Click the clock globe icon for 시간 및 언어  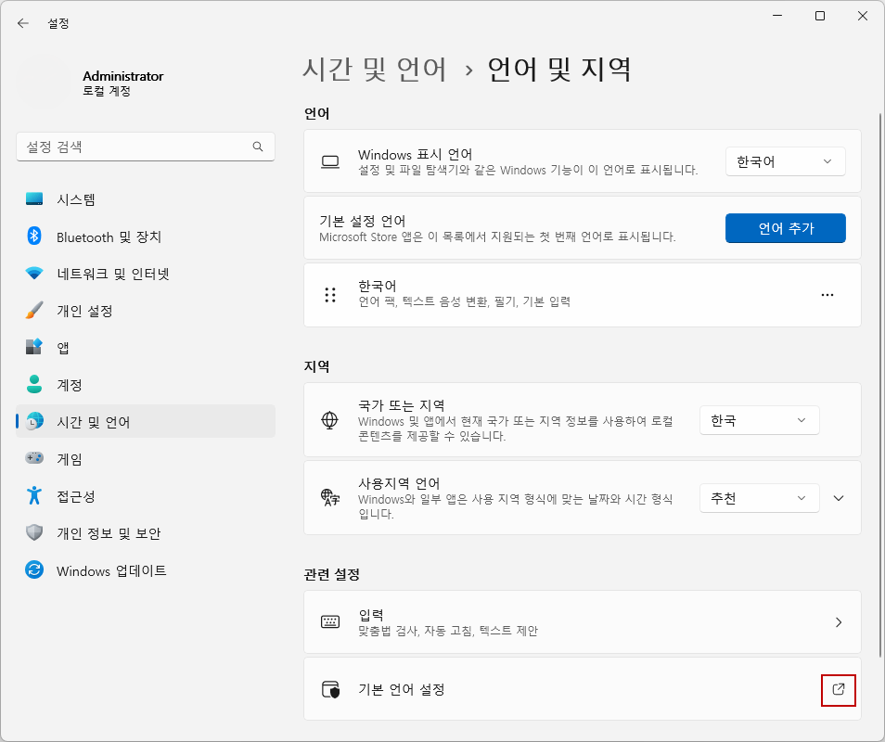point(35,421)
